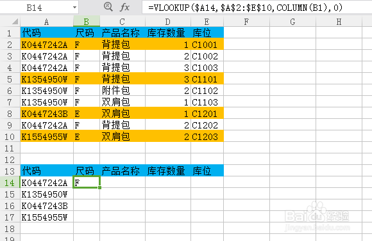This screenshot has width=372, height=241.
Task: Click cell C1203
Action: pos(207,136)
